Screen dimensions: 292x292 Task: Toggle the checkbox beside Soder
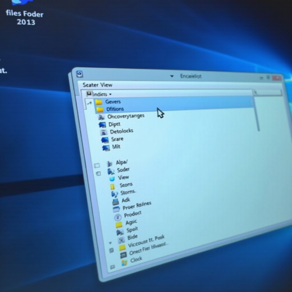tap(98, 173)
